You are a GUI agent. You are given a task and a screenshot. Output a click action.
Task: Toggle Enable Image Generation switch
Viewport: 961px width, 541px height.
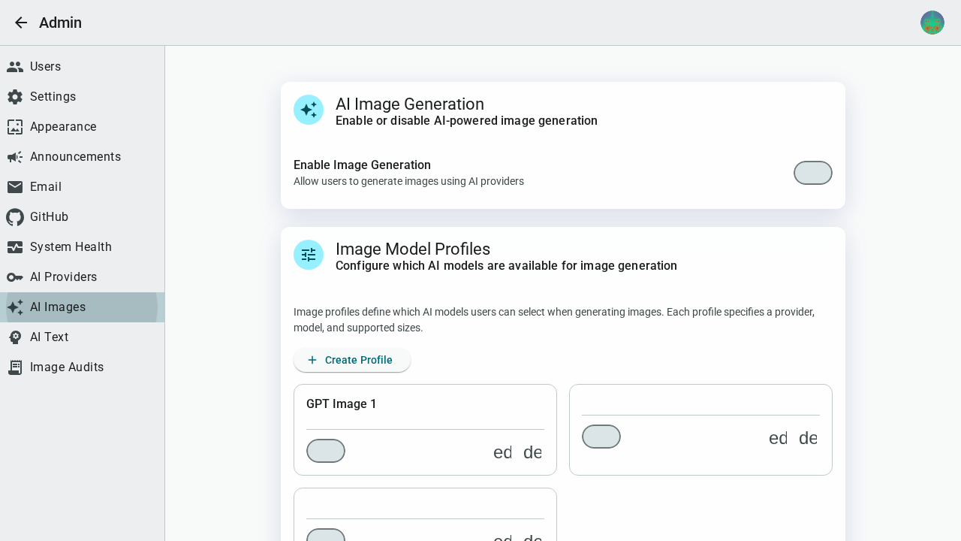tap(813, 173)
